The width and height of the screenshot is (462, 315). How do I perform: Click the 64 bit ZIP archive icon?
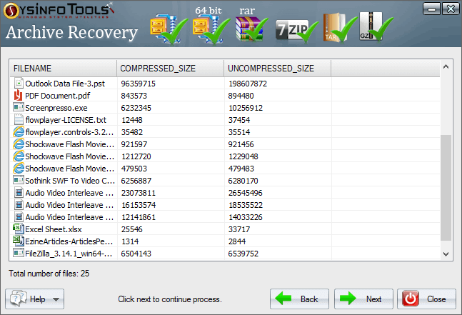click(x=206, y=27)
